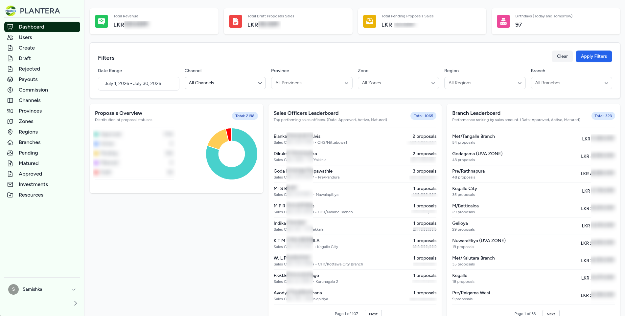Click the Regions pin icon
The image size is (625, 316).
point(10,132)
